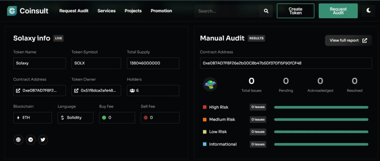
Task: Click the red Sell Fee dot
Action: click(x=145, y=118)
